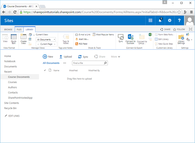Switch to the FILES ribbon tab
Viewport: 195px width, 143px height.
(x=19, y=29)
